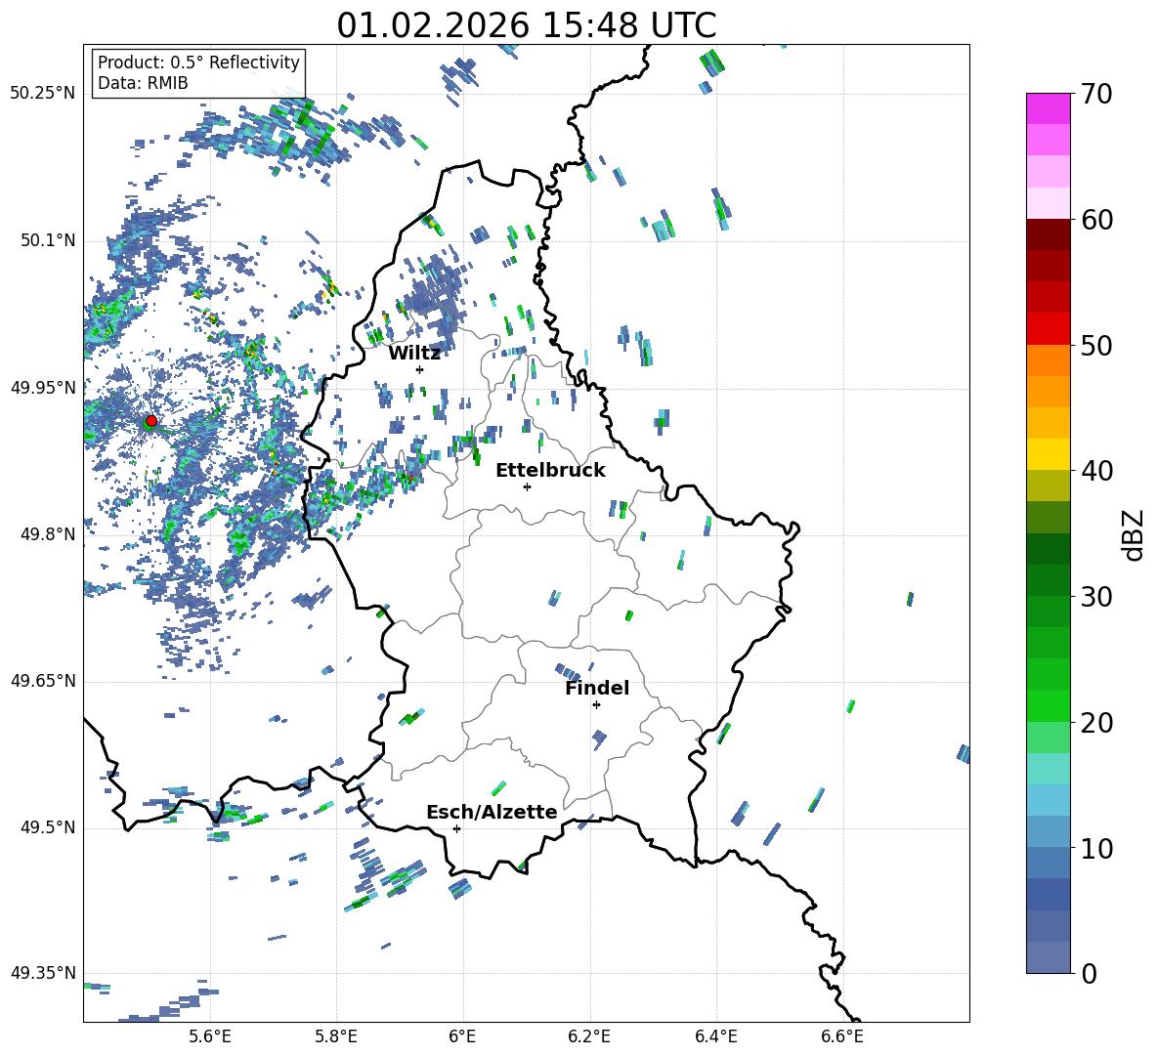The height and width of the screenshot is (1056, 1157).
Task: Click the Esch/Alzette cross marker
Action: click(456, 828)
